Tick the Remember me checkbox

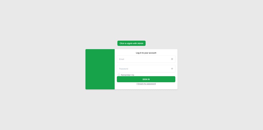click(119, 75)
